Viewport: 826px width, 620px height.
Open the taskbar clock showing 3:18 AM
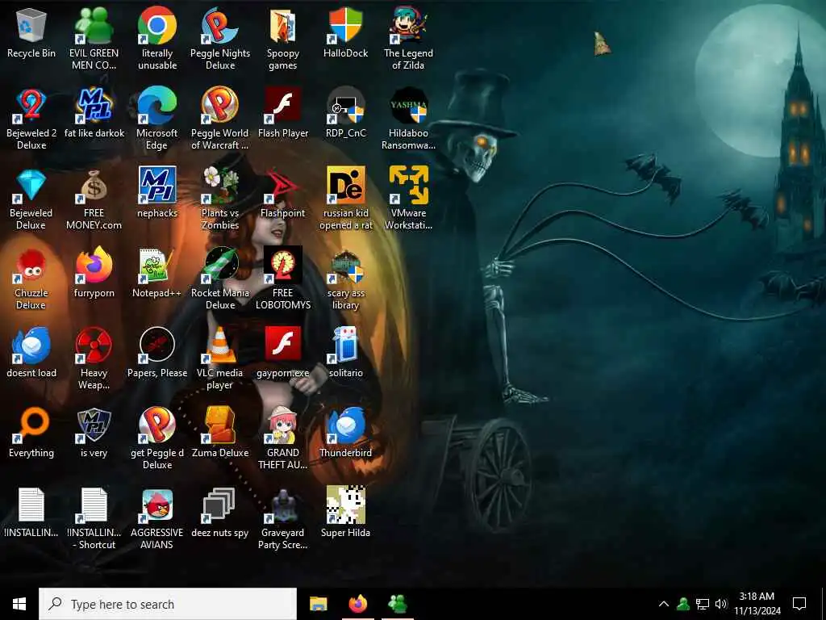[x=757, y=604]
